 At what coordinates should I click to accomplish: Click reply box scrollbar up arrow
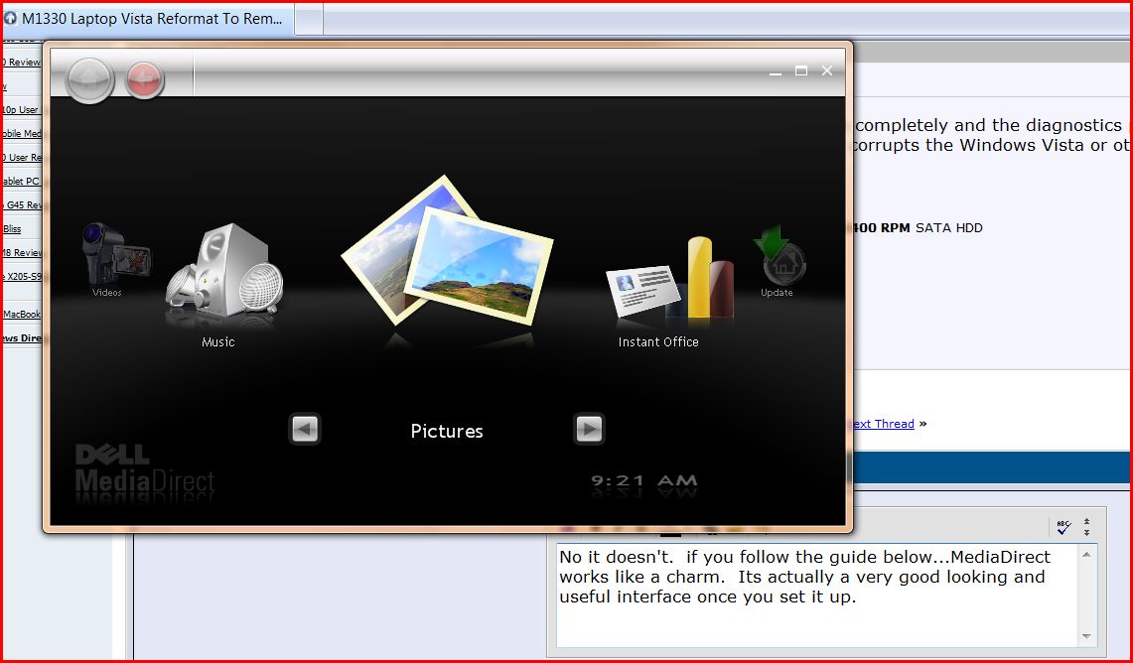tap(1086, 555)
